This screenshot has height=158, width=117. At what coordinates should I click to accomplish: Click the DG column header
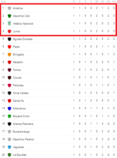tap(108, 1)
